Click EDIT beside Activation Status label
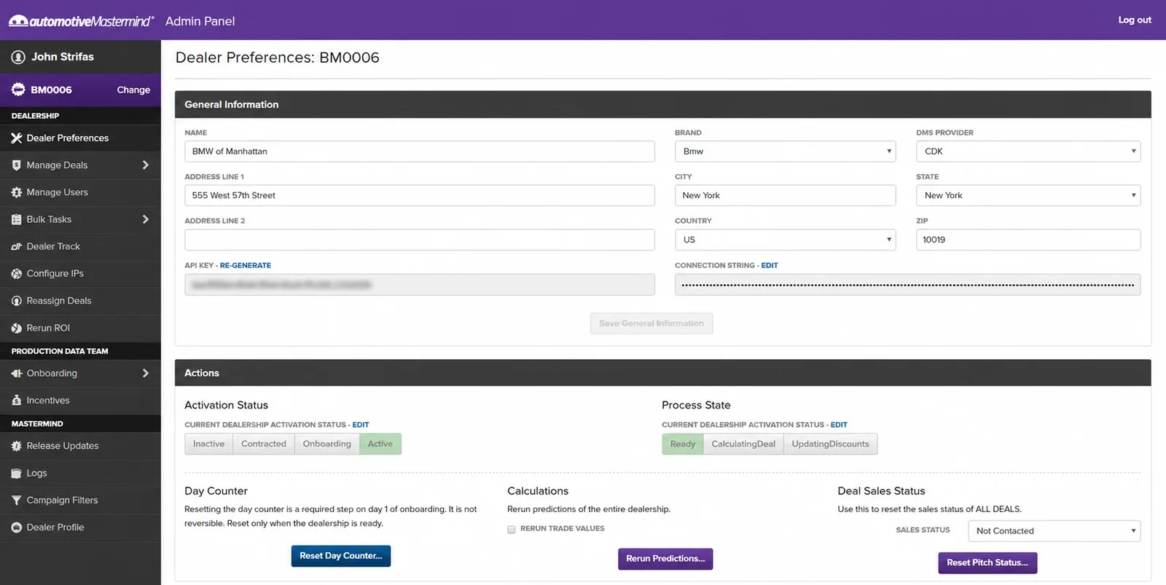Screen dimensions: 1166x585 (x=361, y=425)
